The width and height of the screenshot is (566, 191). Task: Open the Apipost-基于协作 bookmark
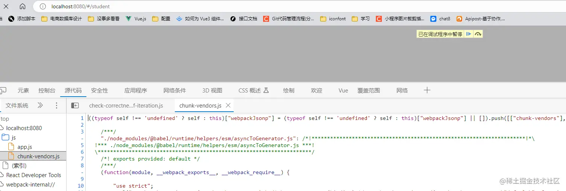[x=480, y=18]
